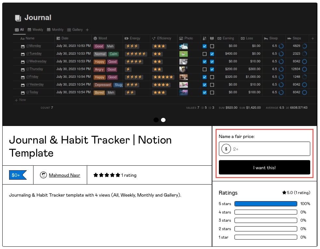Click the COUNT 7 footer value
320x249 pixels.
tap(47, 108)
